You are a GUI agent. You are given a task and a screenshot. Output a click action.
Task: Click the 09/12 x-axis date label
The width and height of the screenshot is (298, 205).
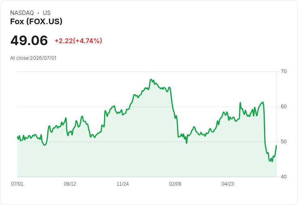pos(70,184)
